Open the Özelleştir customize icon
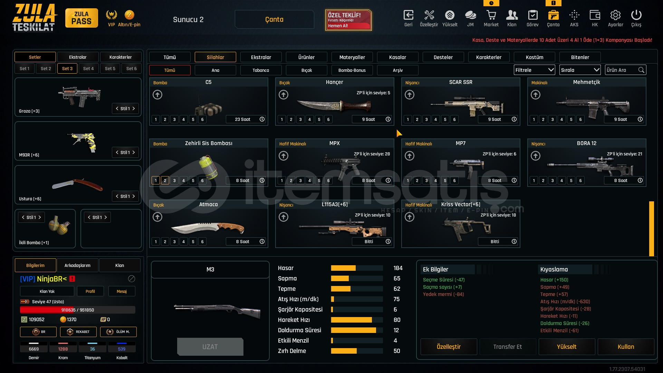Viewport: 663px width, 373px height. [429, 15]
